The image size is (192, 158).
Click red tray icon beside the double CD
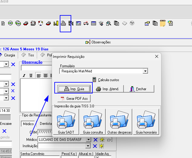point(26,23)
